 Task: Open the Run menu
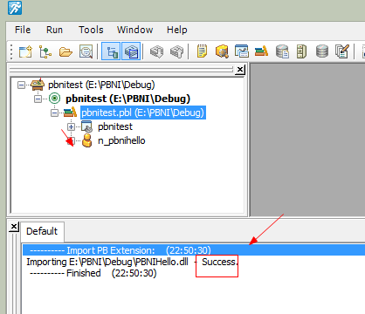coord(54,30)
